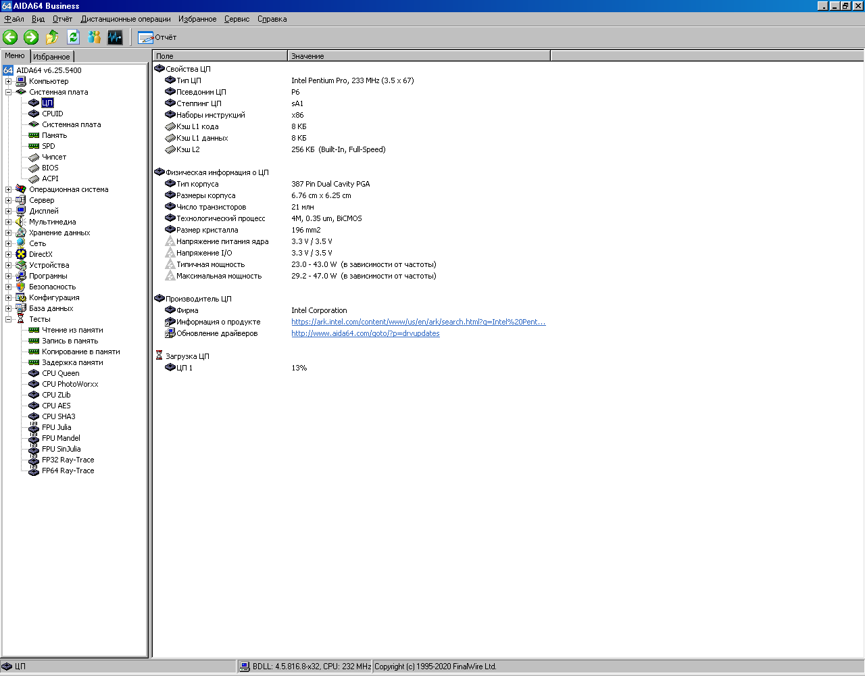
Task: Collapse the Тесты tree node
Action: pos(9,319)
